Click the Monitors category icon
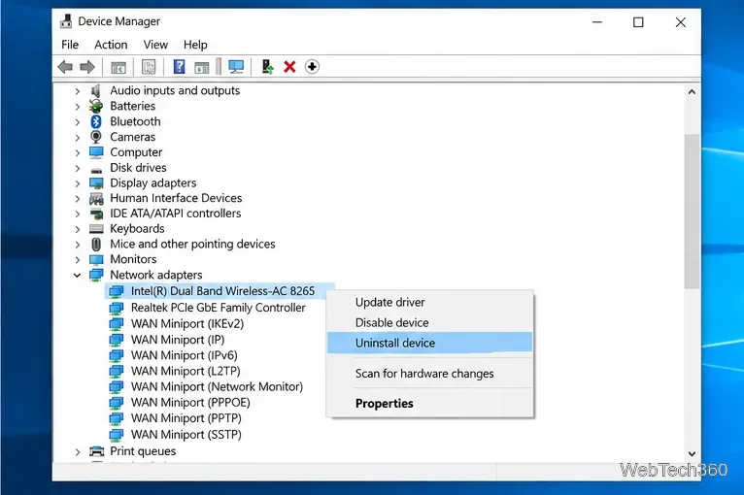The height and width of the screenshot is (495, 744). (96, 260)
